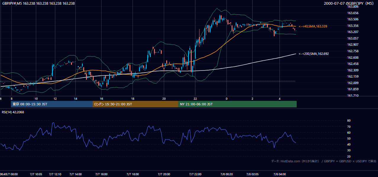This screenshot has height=177, width=378.
Task: Click the 7/7 10:05 time label
Action: [x=36, y=174]
